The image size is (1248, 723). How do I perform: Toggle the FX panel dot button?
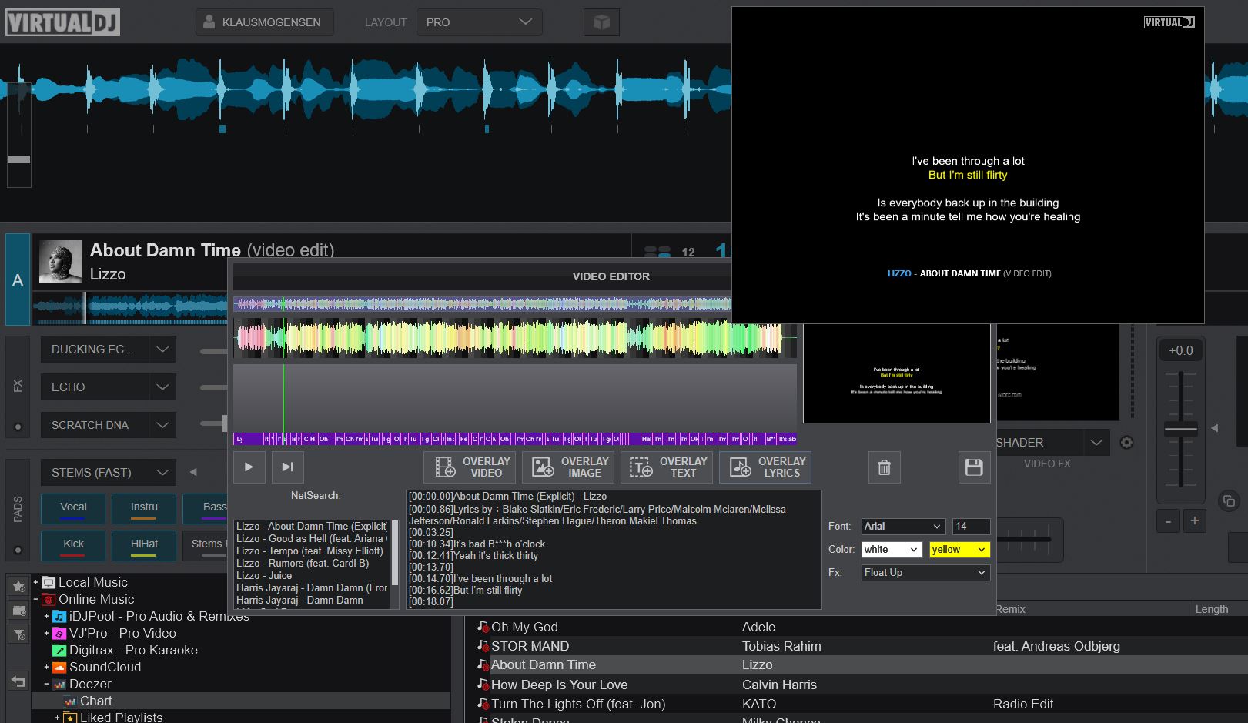coord(18,427)
